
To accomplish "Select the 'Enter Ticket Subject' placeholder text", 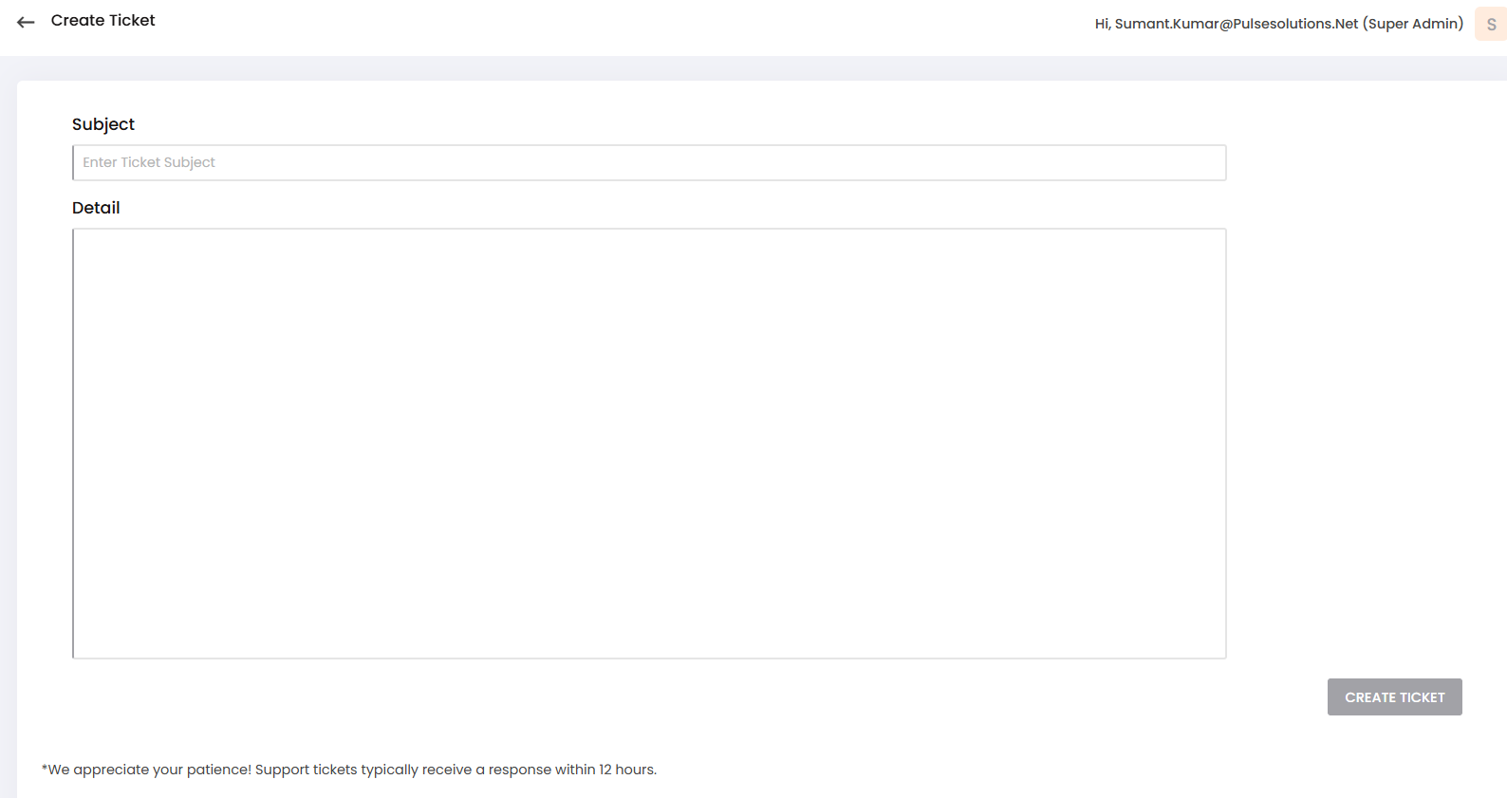I will click(149, 162).
